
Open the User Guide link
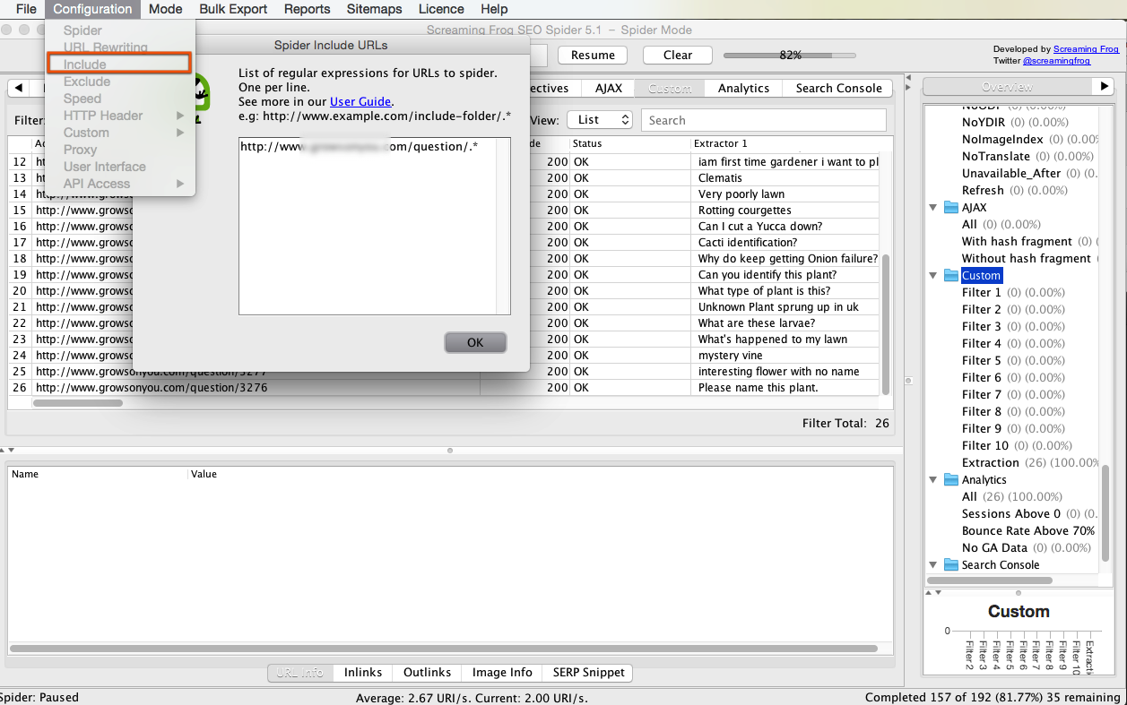point(360,101)
